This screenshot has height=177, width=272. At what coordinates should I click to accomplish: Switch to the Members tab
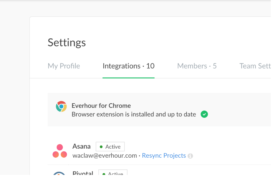tap(197, 66)
